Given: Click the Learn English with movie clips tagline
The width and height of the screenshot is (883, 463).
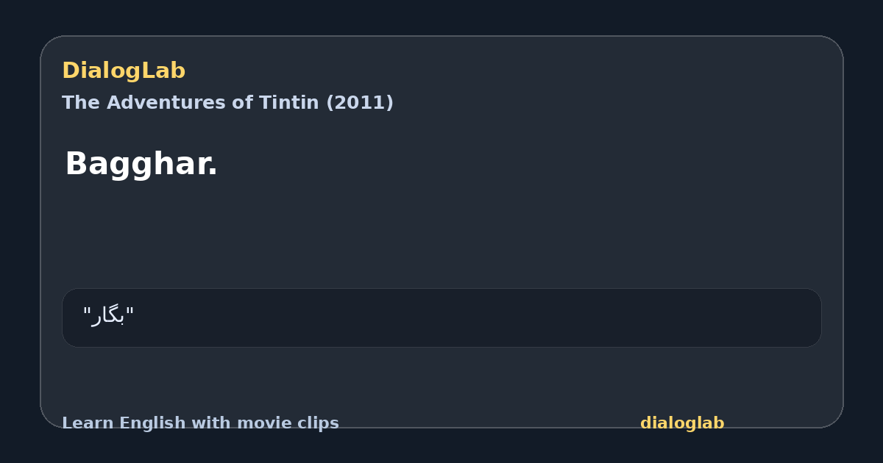Looking at the screenshot, I should [x=200, y=423].
